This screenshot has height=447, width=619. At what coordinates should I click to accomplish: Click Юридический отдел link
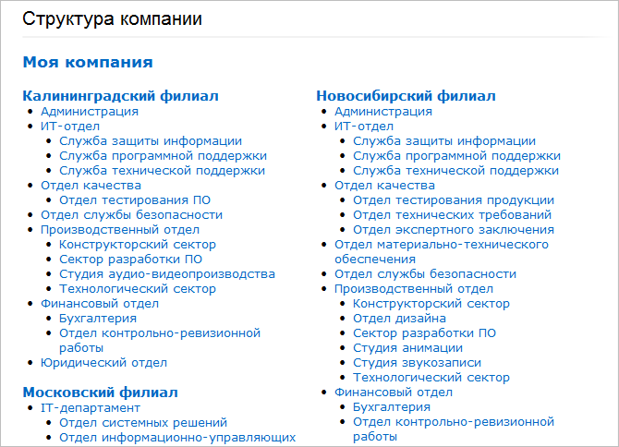click(x=103, y=363)
